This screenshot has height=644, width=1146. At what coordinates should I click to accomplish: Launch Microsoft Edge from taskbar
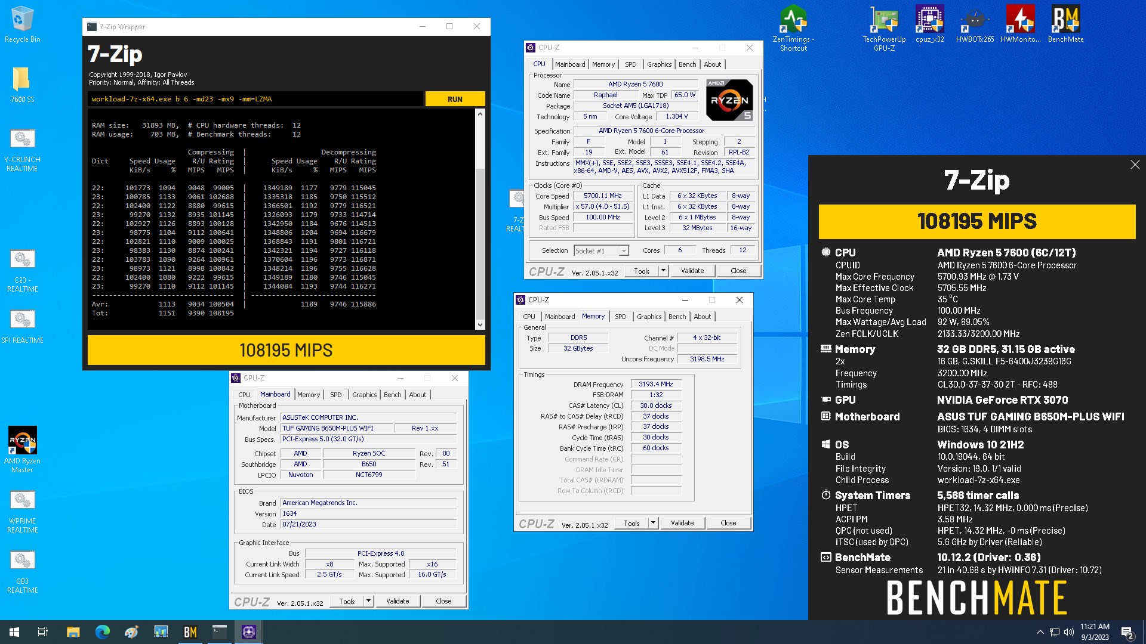pyautogui.click(x=103, y=632)
